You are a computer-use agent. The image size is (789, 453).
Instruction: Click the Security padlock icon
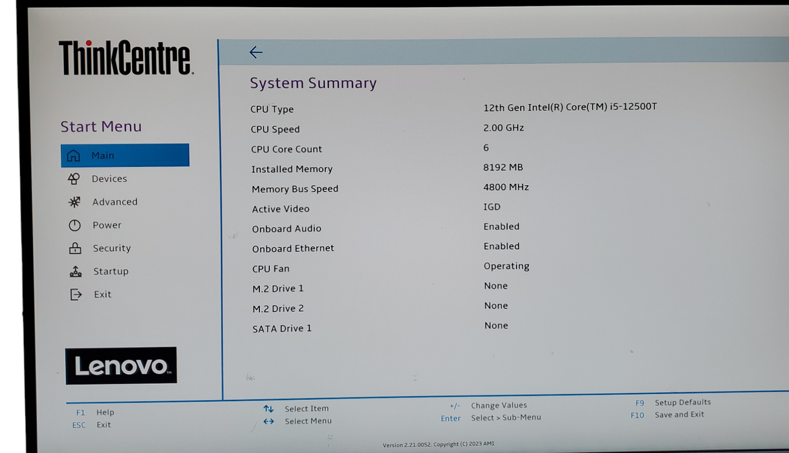(75, 248)
